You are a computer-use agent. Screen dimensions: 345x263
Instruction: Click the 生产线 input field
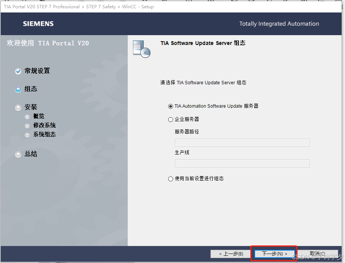(x=242, y=163)
